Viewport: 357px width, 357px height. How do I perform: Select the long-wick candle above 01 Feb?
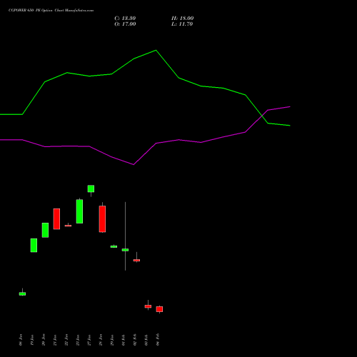pyautogui.click(x=125, y=250)
